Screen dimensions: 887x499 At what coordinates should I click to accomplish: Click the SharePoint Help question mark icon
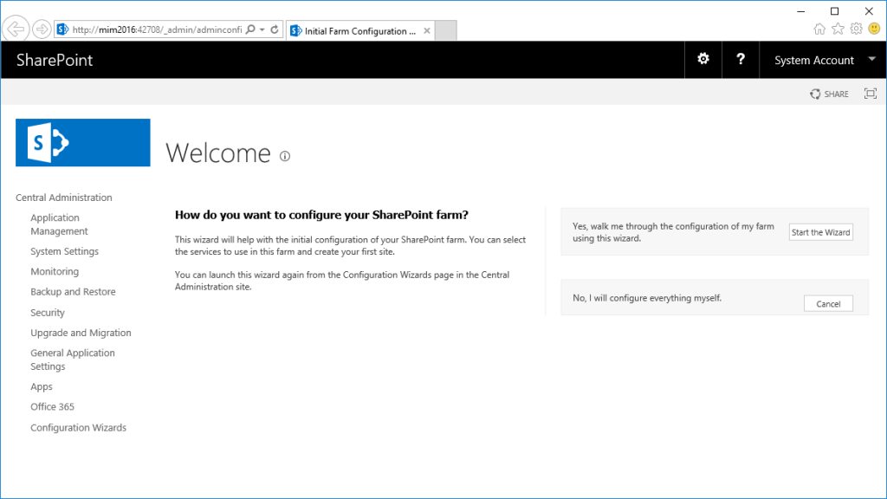(741, 59)
